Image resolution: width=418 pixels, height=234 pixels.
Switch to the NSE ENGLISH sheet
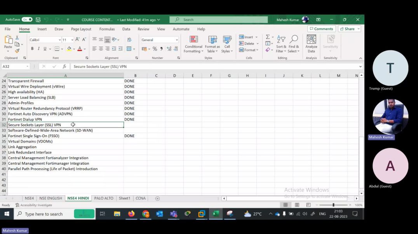(51, 198)
